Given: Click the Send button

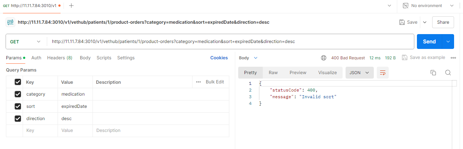Looking at the screenshot, I should 429,42.
